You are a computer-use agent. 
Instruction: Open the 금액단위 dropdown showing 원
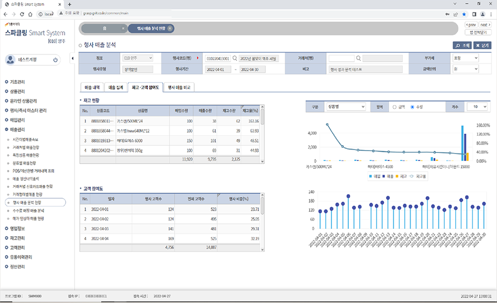(465, 69)
